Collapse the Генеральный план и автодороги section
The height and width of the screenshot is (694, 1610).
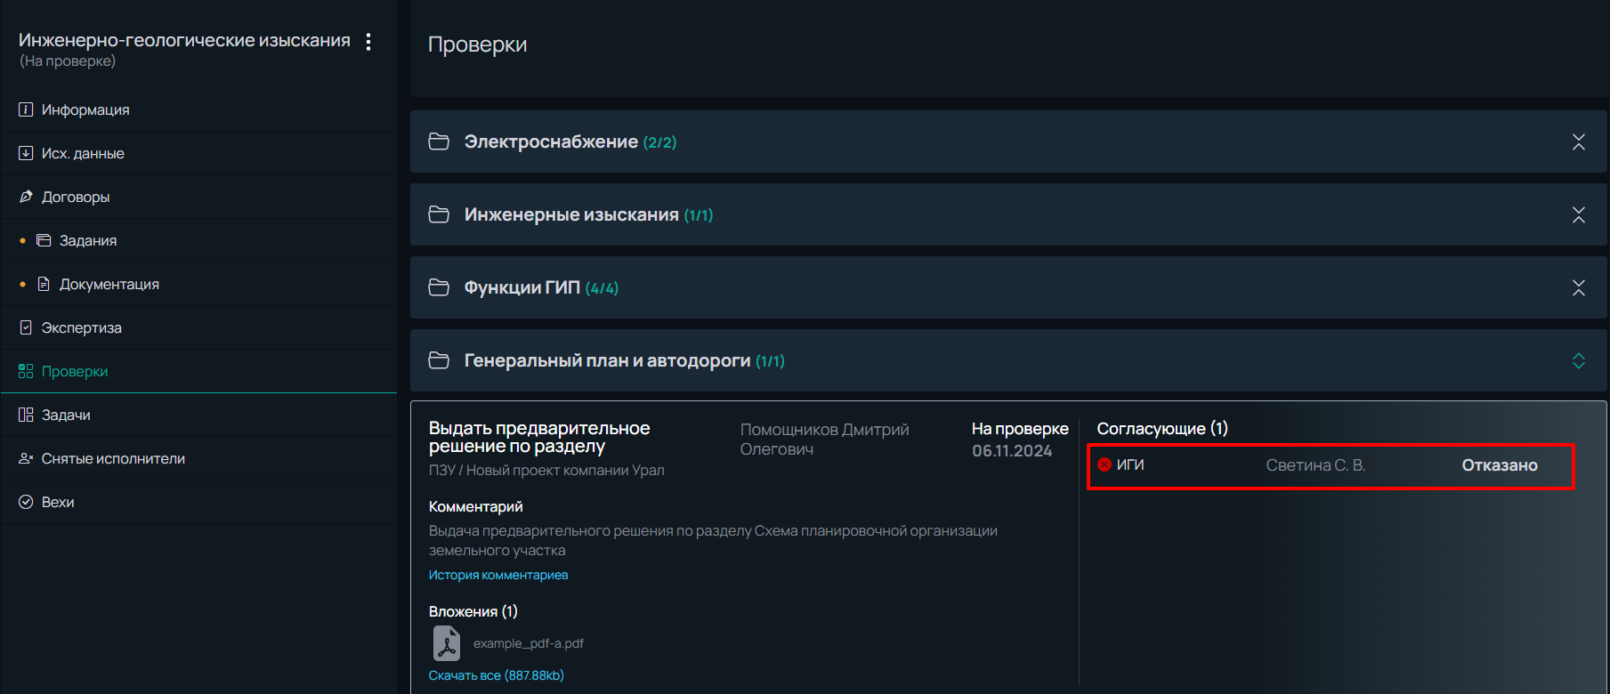coord(1579,360)
